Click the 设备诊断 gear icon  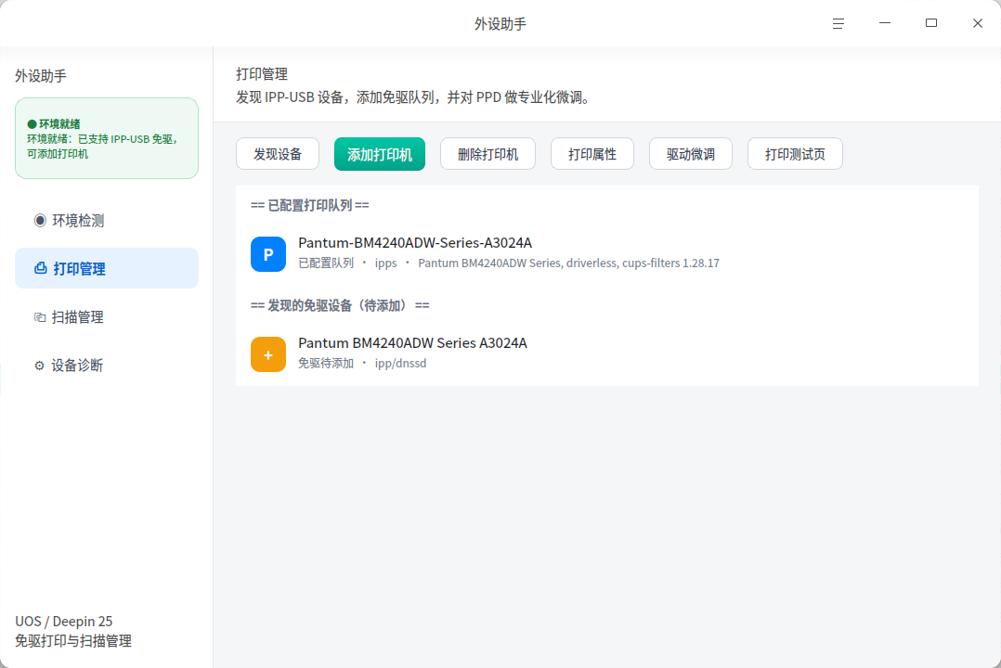coord(40,366)
